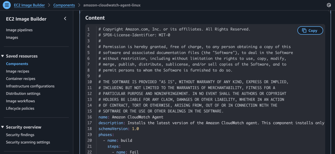Viewport: 335px width, 154px height.
Task: Click the EC2 Image Builder sidebar title
Action: (x=26, y=19)
